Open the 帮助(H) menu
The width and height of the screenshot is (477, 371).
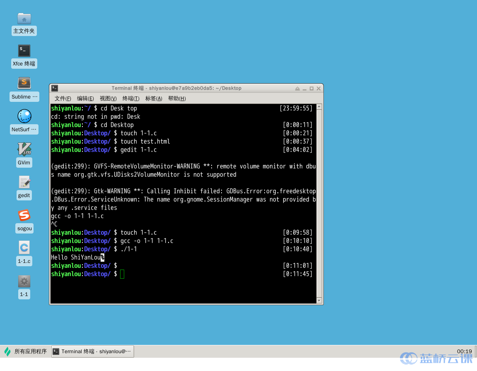[x=177, y=99]
